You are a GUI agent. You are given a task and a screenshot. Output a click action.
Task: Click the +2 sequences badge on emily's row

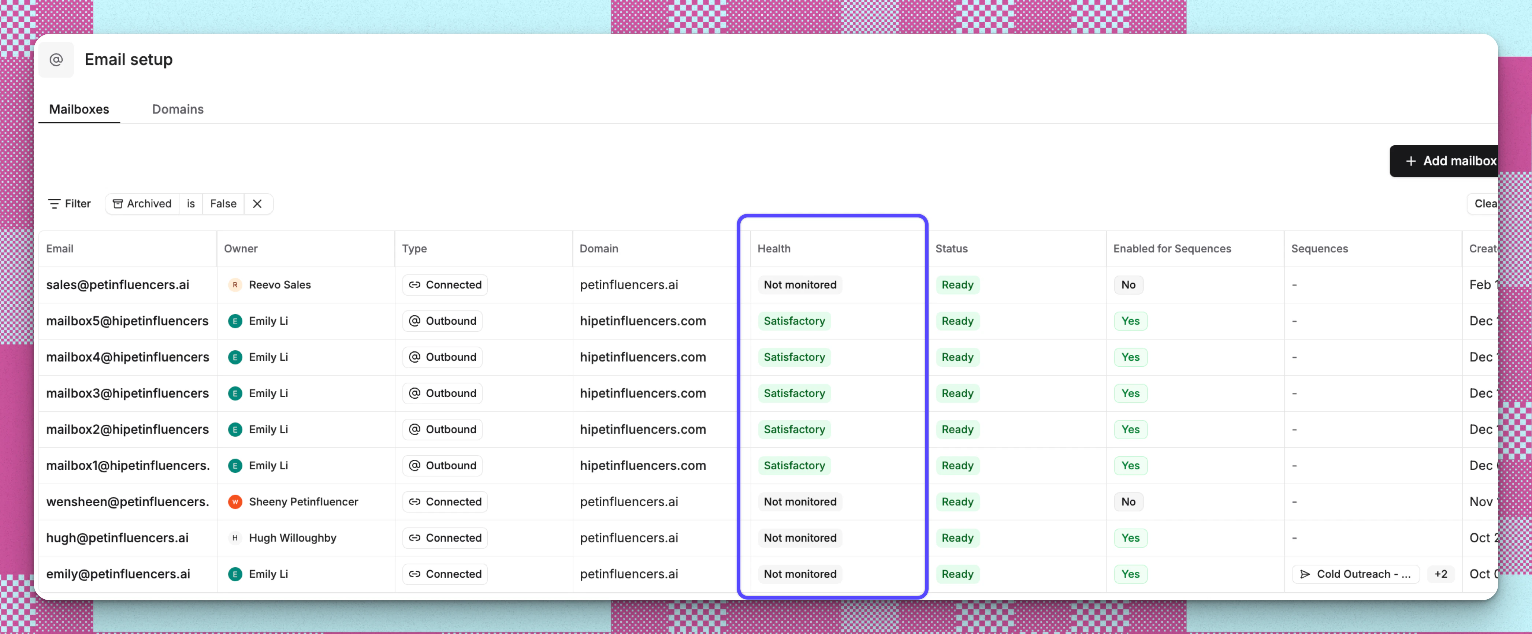coord(1441,574)
